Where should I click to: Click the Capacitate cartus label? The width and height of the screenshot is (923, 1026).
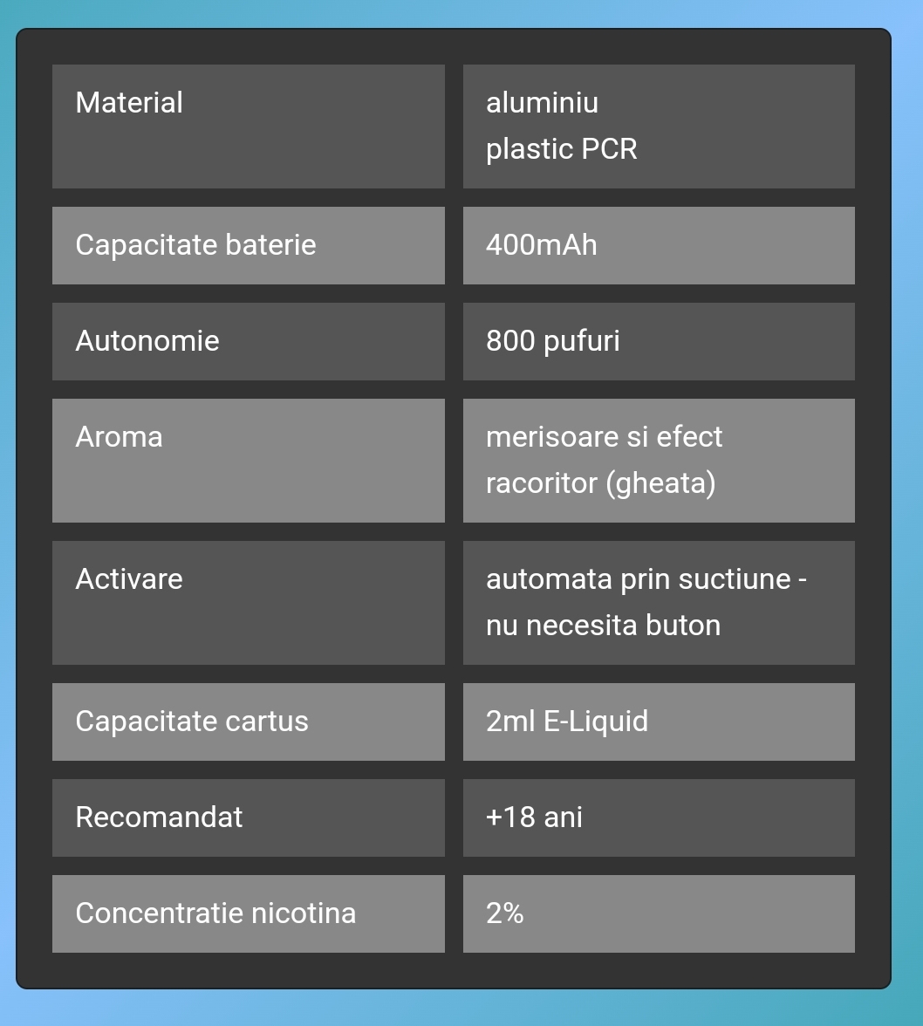pyautogui.click(x=192, y=722)
